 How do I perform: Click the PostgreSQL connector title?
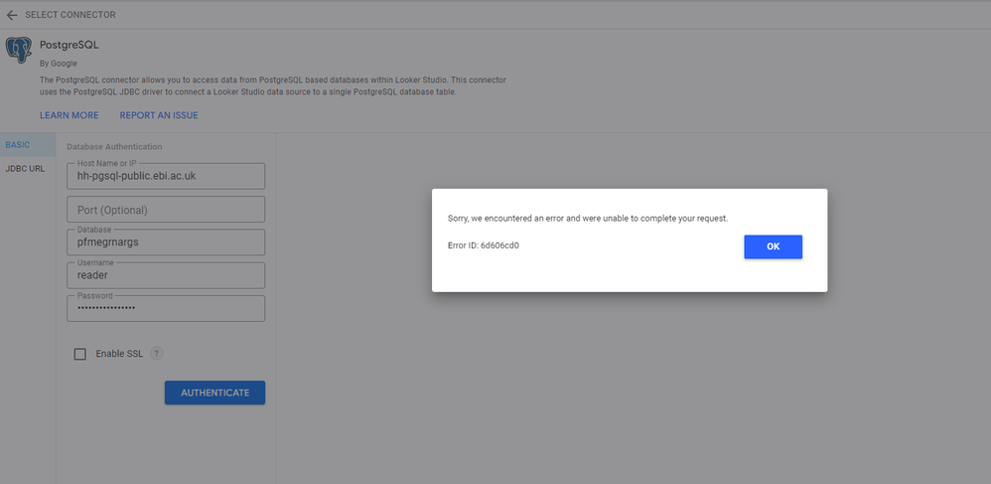click(x=70, y=45)
